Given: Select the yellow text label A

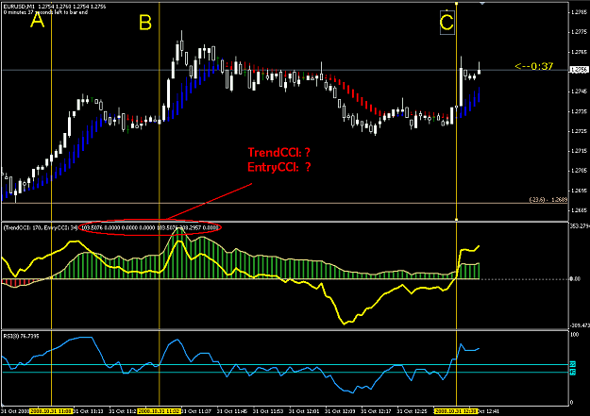Looking at the screenshot, I should pos(37,21).
